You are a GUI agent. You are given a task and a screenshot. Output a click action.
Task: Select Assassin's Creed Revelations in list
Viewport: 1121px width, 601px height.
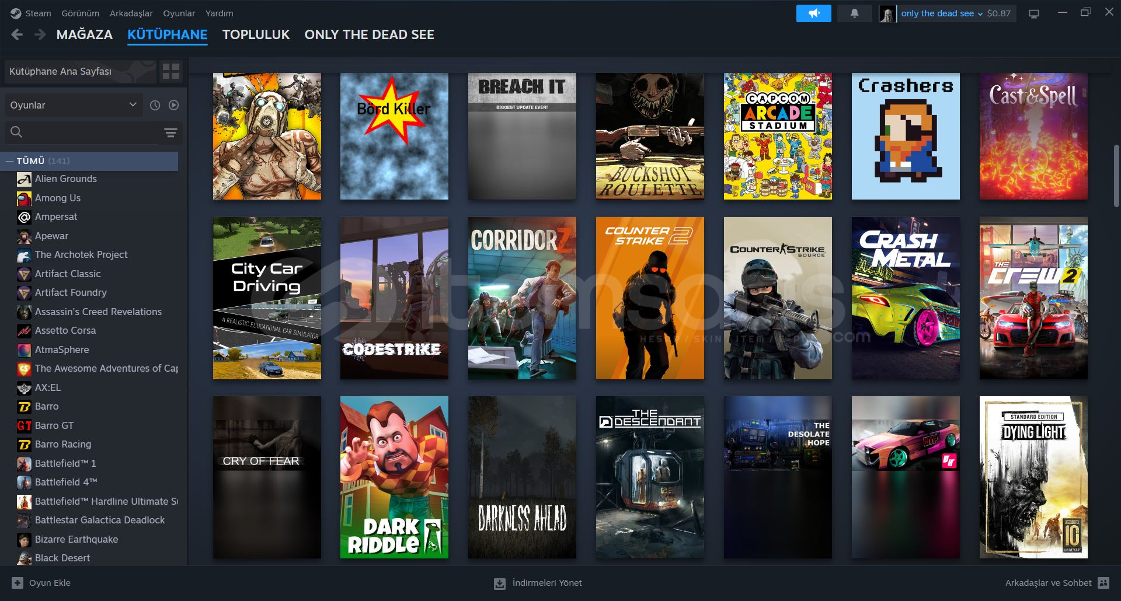pos(98,312)
